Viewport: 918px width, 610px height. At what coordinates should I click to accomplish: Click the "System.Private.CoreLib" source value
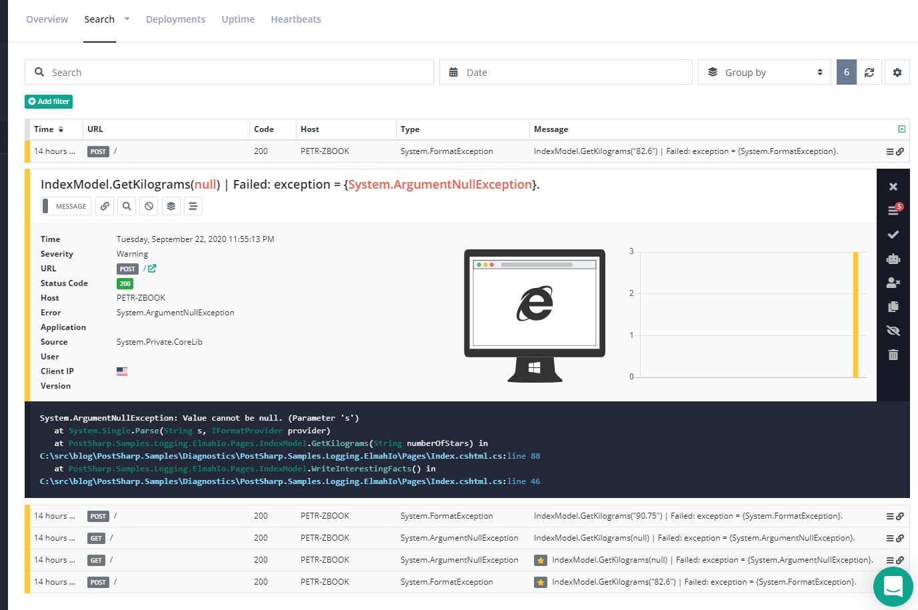click(159, 342)
